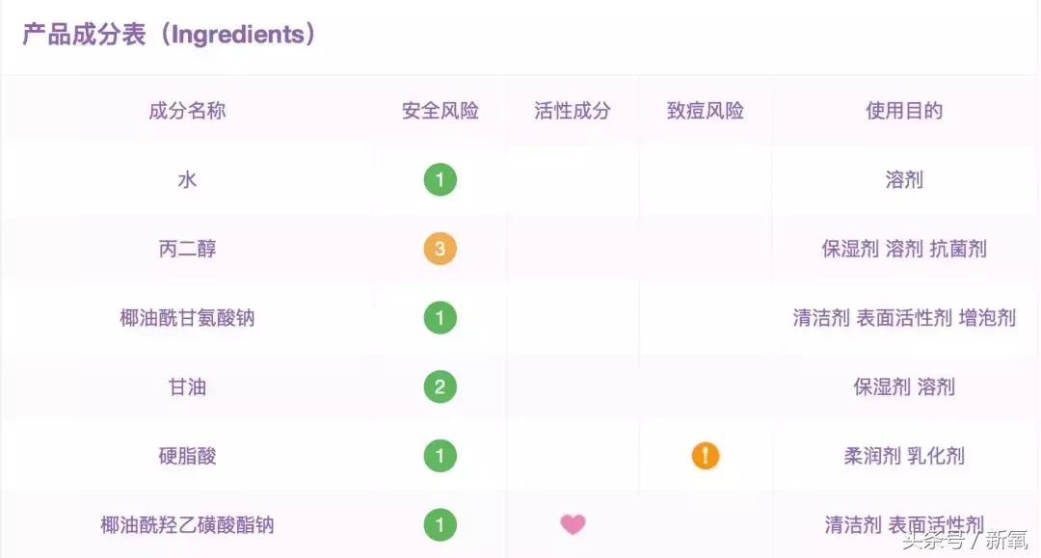Click the 甘油 ingredient name

click(x=187, y=387)
